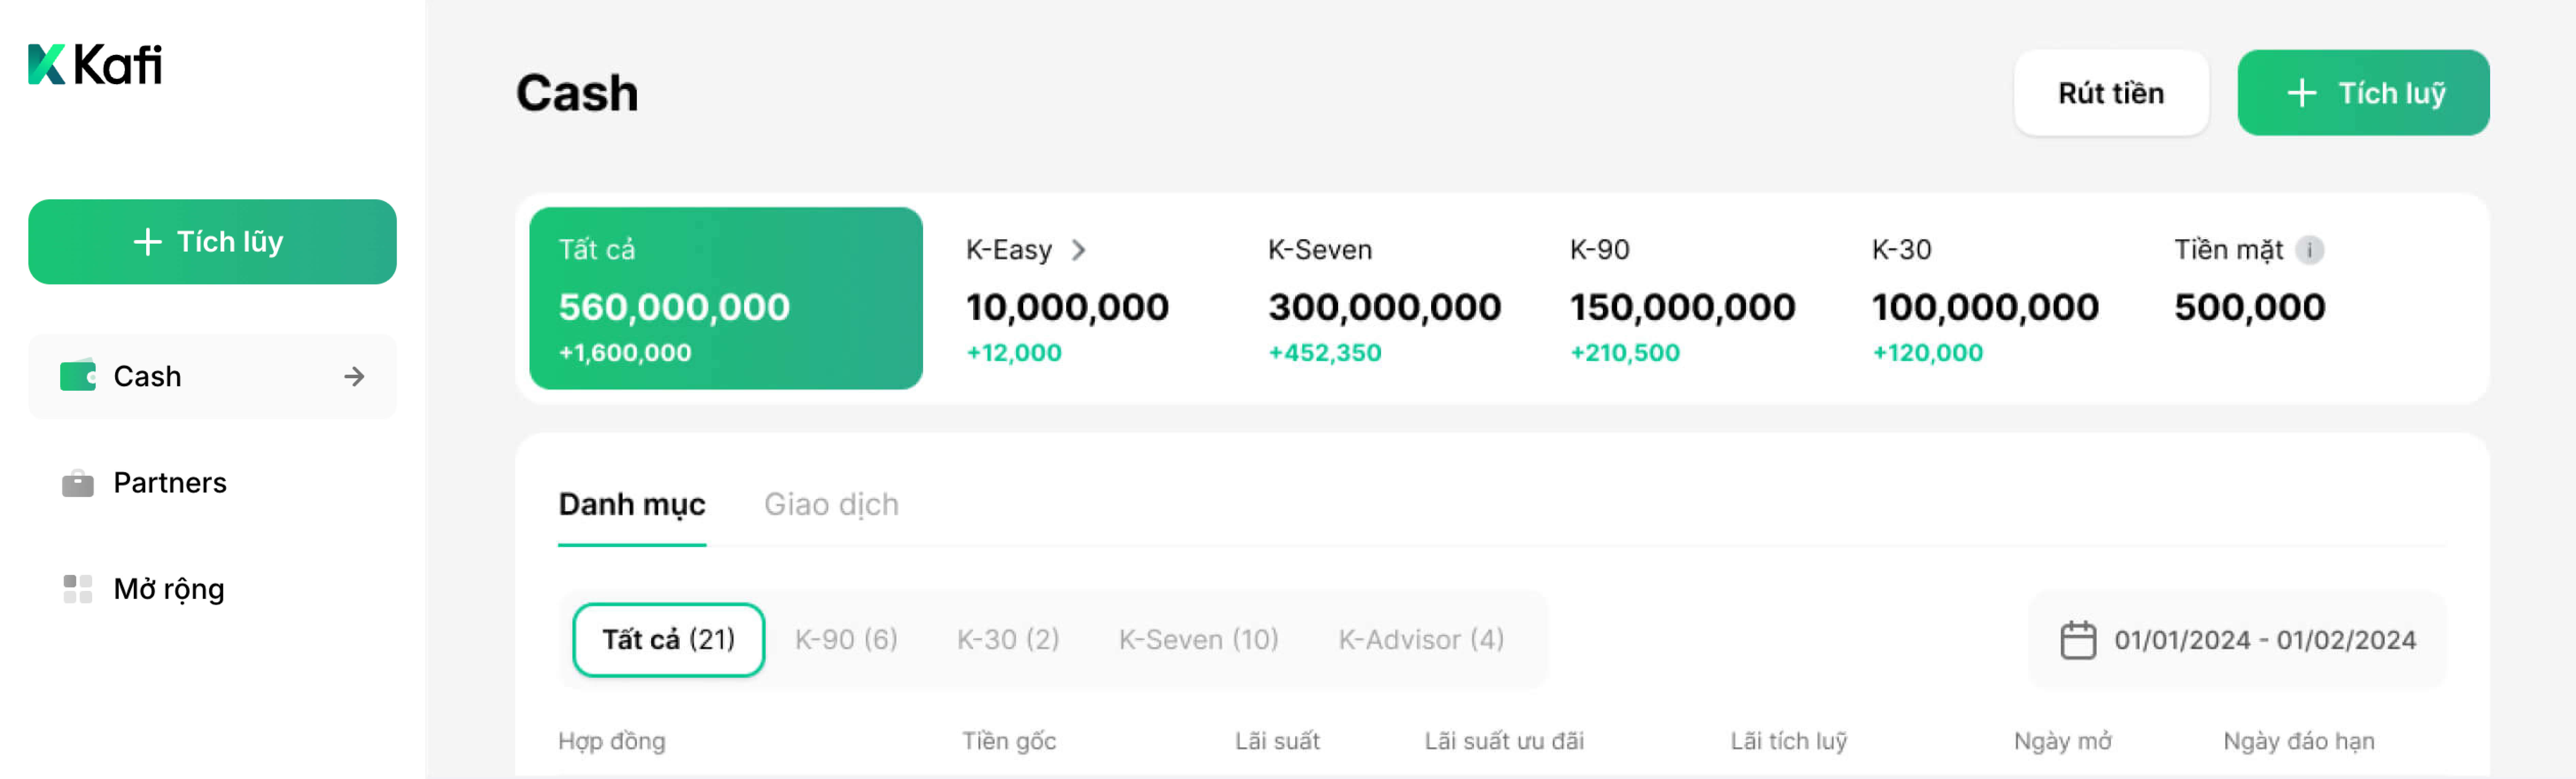
Task: Expand K-Easy details via chevron
Action: coord(1078,250)
